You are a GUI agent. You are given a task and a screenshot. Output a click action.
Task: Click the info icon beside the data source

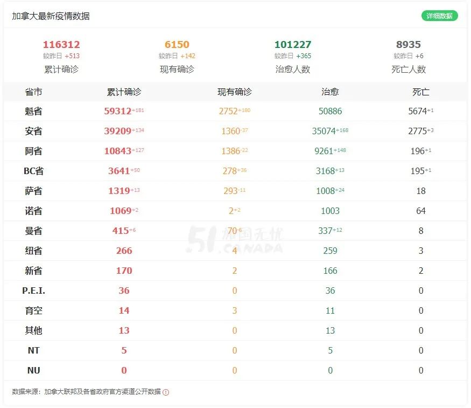(x=166, y=392)
